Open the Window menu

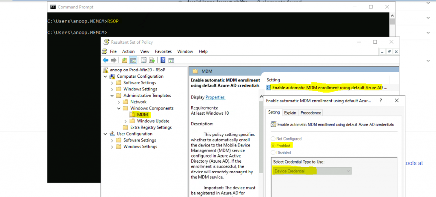pyautogui.click(x=185, y=51)
